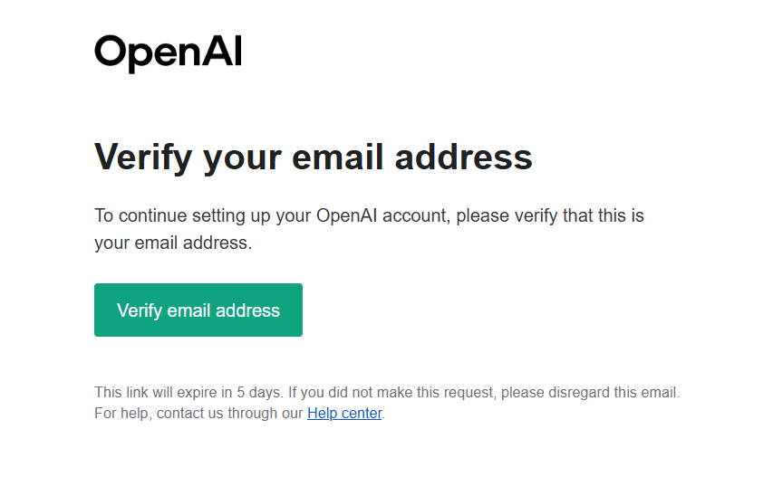Select the word "OpenAI" in body paragraph
The image size is (773, 477).
click(346, 215)
